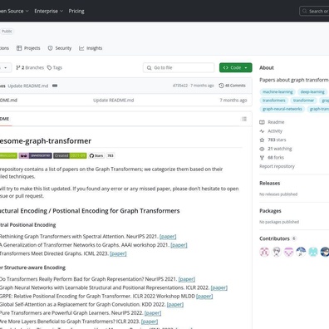Open the green Code dropdown button
This screenshot has width=329, height=329.
236,67
